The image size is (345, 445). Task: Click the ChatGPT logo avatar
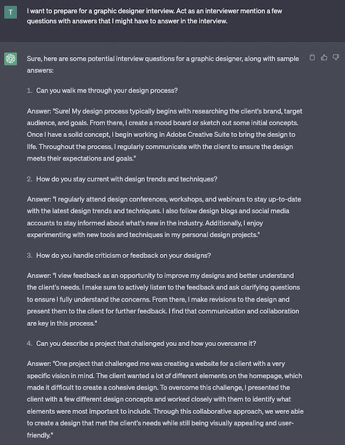pyautogui.click(x=10, y=59)
